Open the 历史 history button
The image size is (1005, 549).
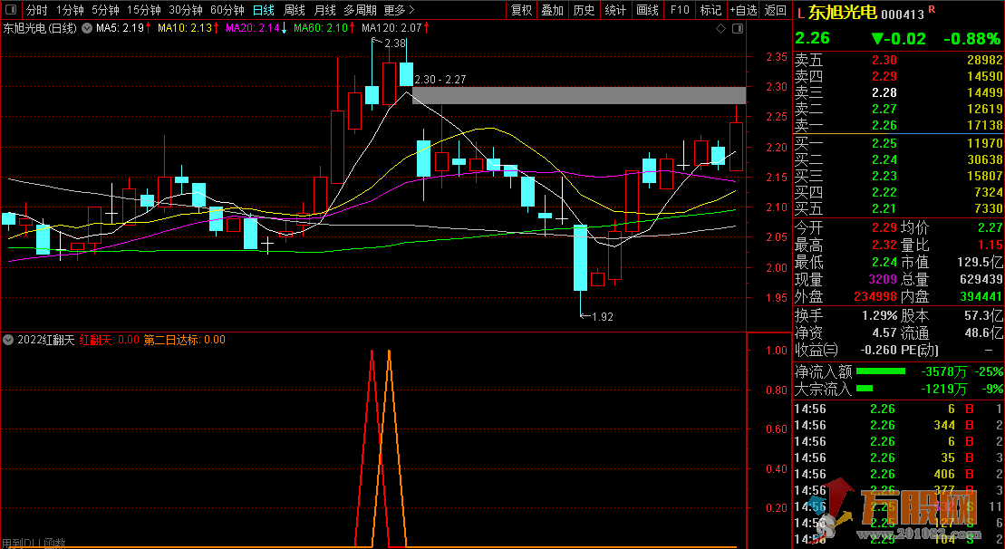[x=584, y=10]
